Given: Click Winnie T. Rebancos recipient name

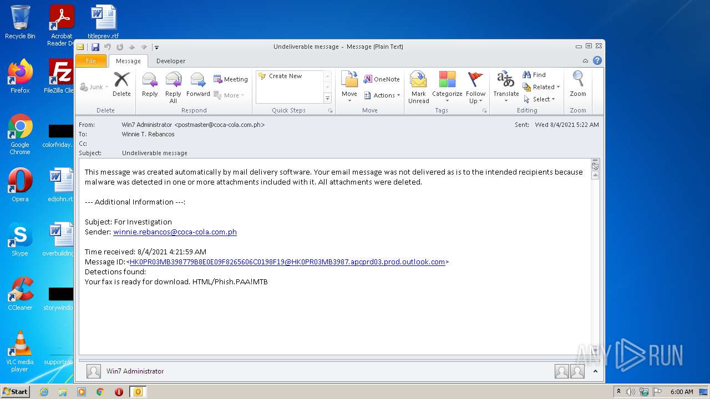Looking at the screenshot, I should (148, 134).
